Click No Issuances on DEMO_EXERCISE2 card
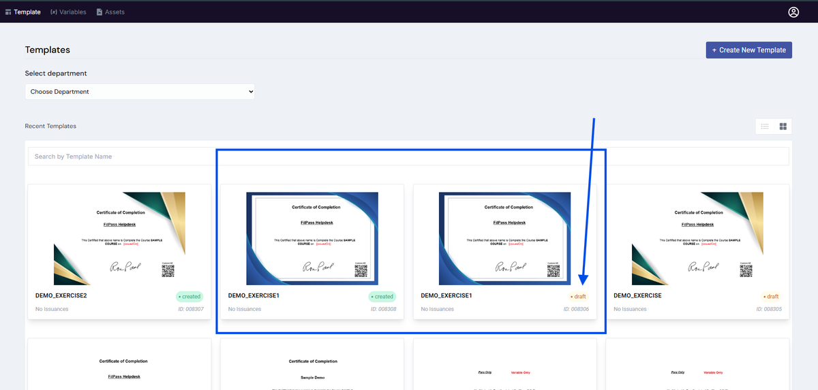 click(52, 309)
